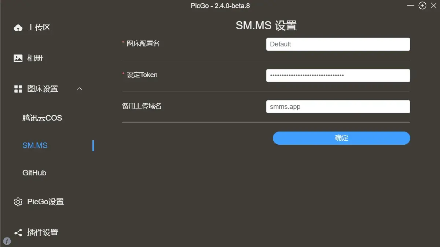Screen dimensions: 440x247
Task: Select 腾讯云COS image host
Action: pos(42,118)
